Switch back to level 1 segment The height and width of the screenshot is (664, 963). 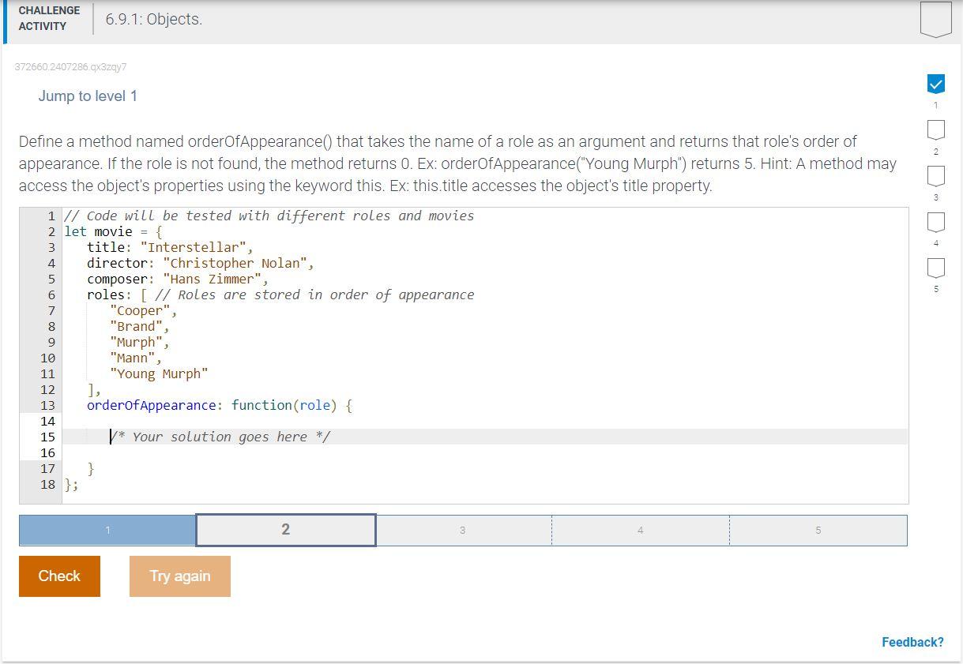[x=107, y=530]
